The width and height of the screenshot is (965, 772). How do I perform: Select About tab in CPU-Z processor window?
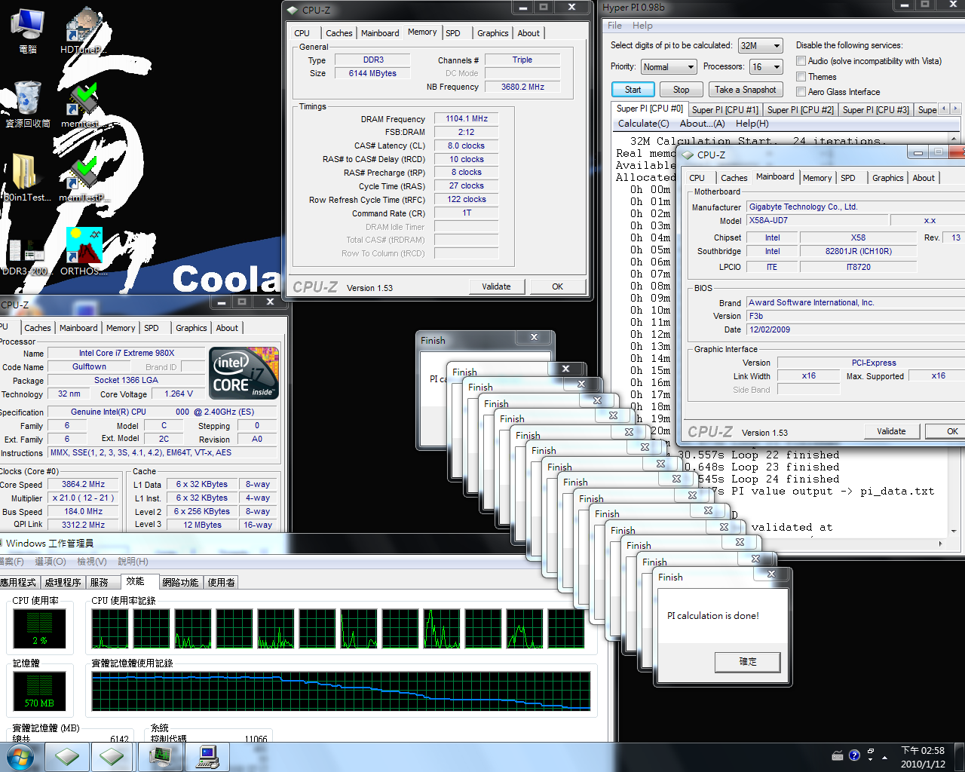tap(227, 328)
